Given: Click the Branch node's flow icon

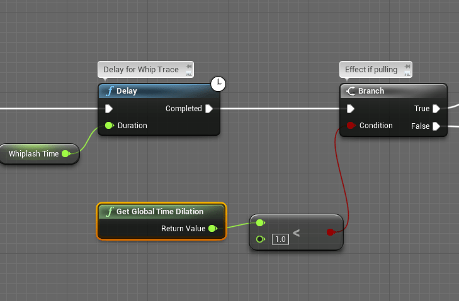Looking at the screenshot, I should (x=351, y=91).
